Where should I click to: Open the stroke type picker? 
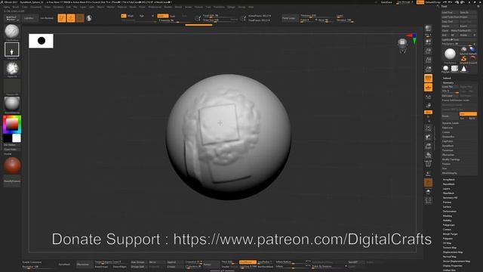tap(12, 50)
